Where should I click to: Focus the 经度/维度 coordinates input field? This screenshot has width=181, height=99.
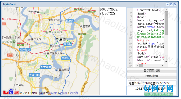(x=152, y=83)
